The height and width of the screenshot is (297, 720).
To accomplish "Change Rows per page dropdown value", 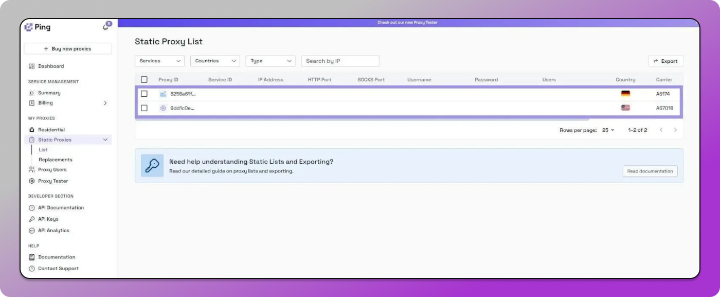I will [608, 130].
